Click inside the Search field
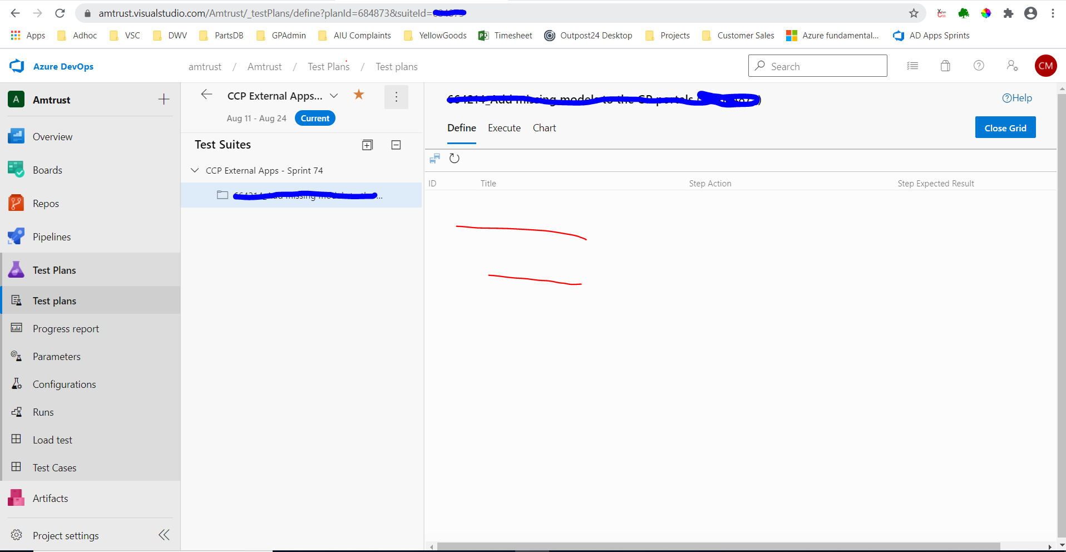Image resolution: width=1066 pixels, height=552 pixels. 817,66
